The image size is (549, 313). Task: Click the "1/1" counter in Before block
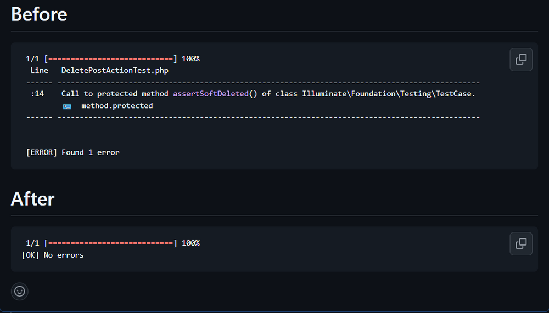coord(33,59)
